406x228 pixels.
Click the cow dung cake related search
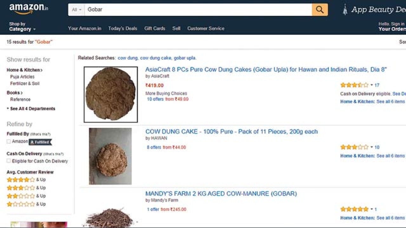pos(156,58)
